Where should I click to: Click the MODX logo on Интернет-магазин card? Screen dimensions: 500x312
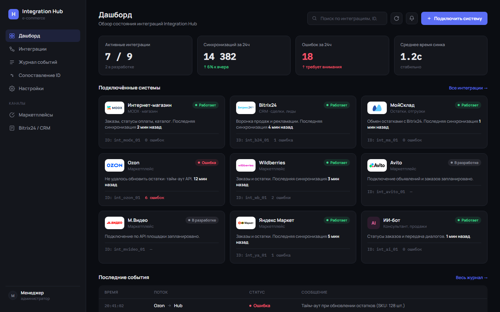(x=115, y=108)
